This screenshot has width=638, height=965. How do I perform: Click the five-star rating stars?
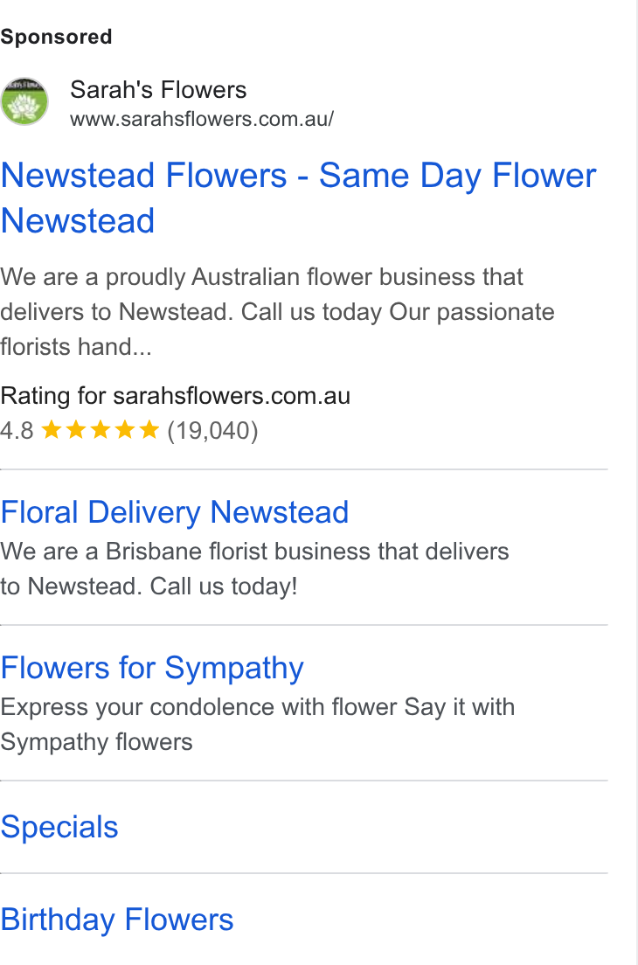[x=101, y=429]
